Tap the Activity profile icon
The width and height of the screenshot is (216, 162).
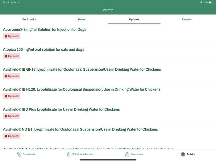click(x=183, y=154)
